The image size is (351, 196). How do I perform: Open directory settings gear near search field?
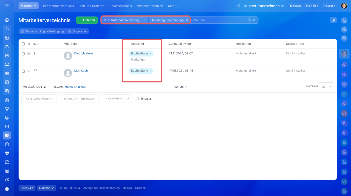click(333, 20)
